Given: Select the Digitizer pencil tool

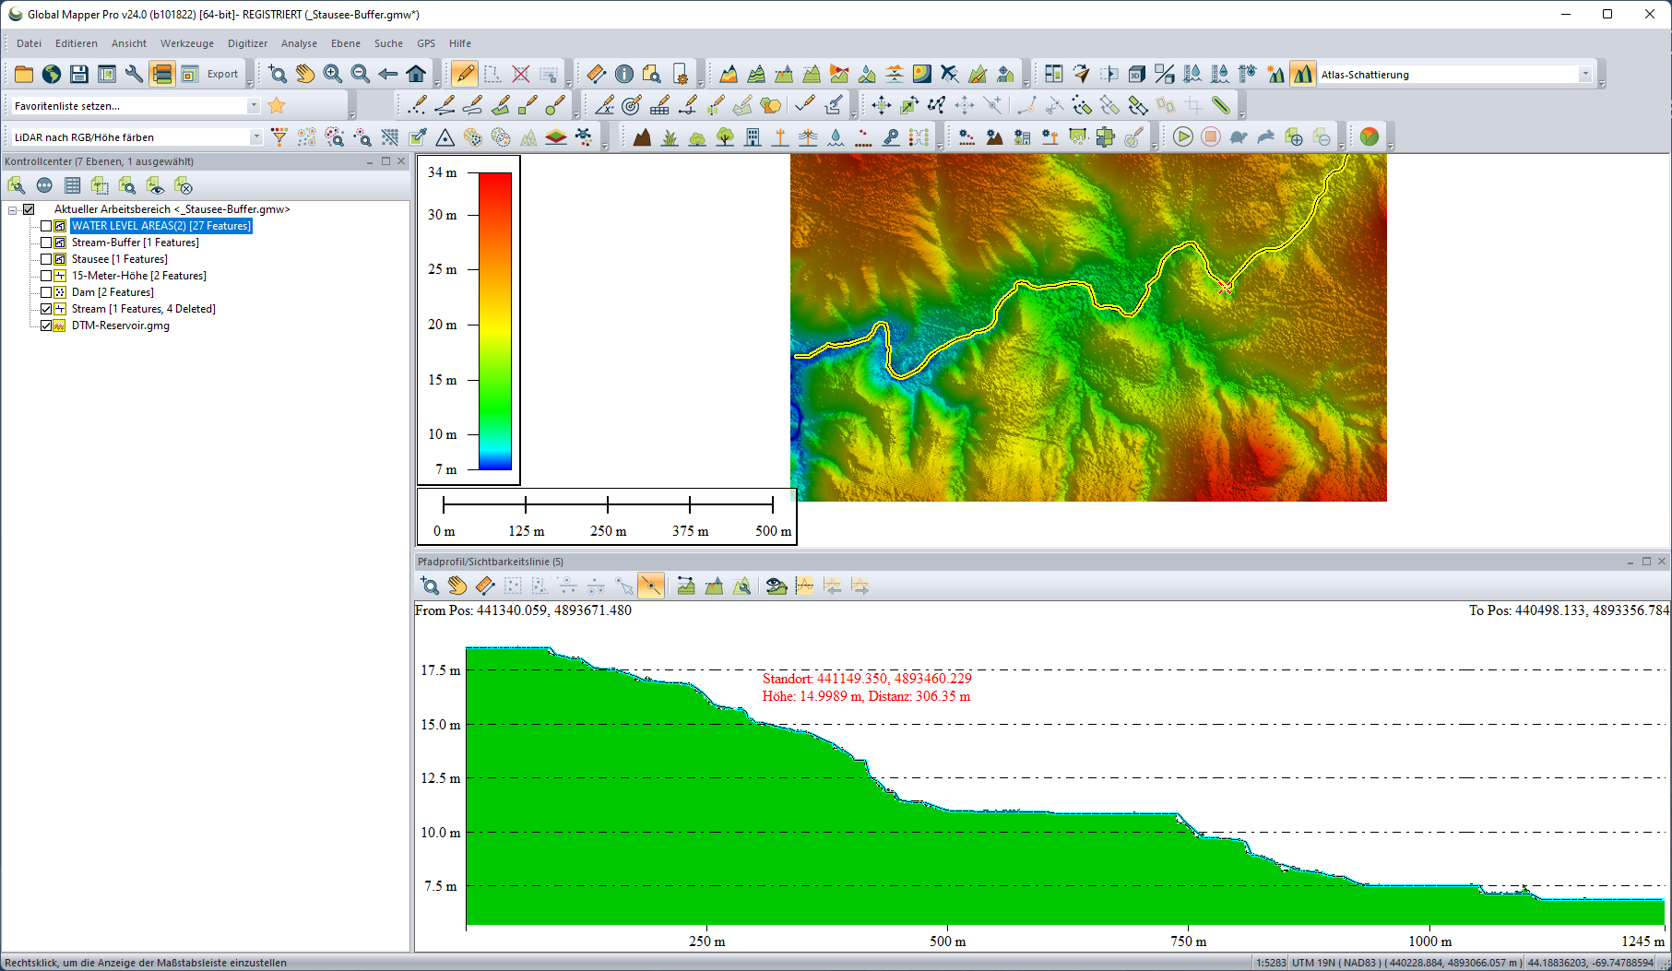Looking at the screenshot, I should coord(465,74).
